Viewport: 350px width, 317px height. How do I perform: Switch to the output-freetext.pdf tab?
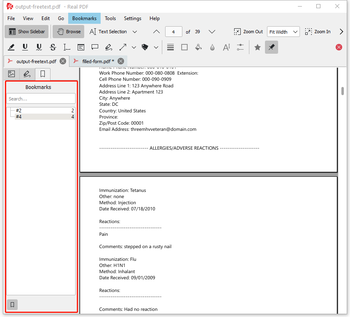pos(36,61)
